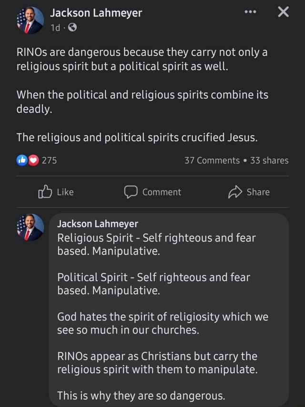
Task: Click the "RINOs are dangerous" post paragraph
Action: point(142,60)
